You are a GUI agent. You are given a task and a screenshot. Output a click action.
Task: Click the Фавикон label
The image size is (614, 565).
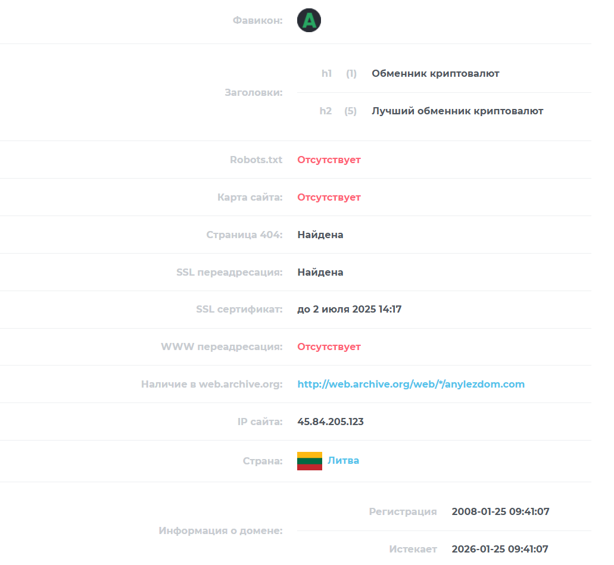[x=258, y=20]
